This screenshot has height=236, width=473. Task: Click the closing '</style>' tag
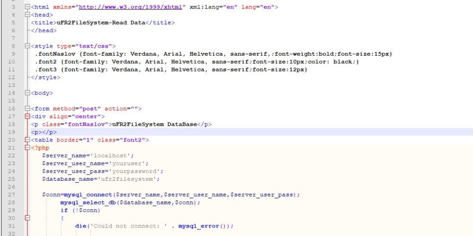tap(45, 77)
